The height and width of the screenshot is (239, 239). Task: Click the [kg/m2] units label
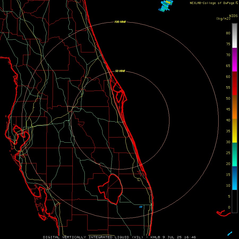pyautogui.click(x=223, y=19)
